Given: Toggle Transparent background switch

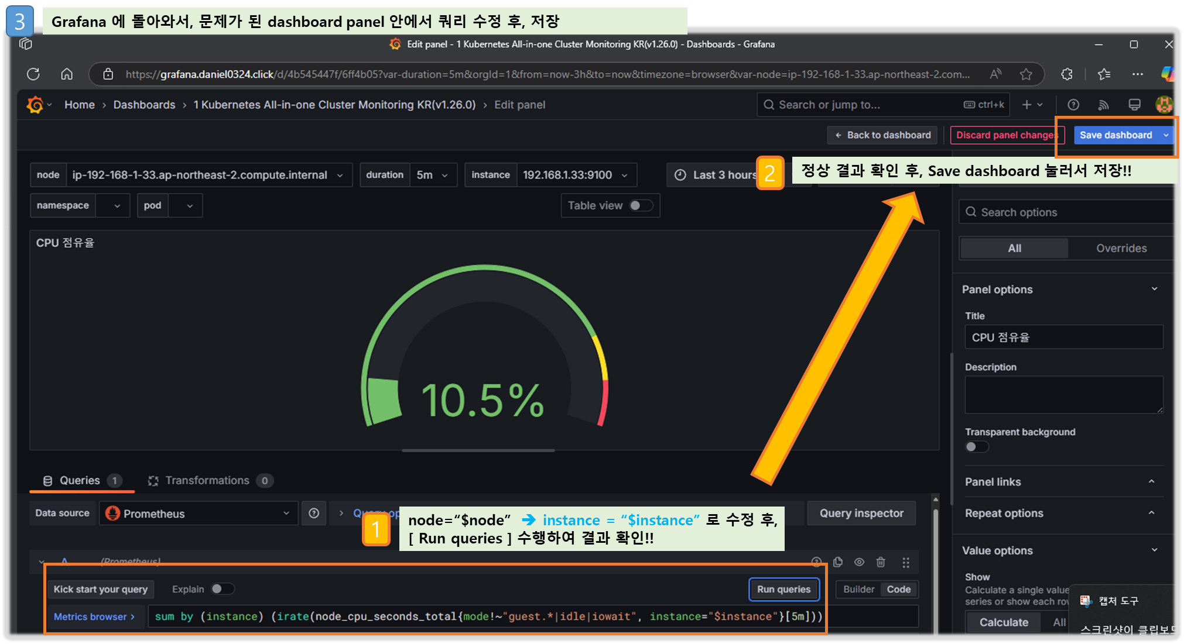Looking at the screenshot, I should 976,447.
